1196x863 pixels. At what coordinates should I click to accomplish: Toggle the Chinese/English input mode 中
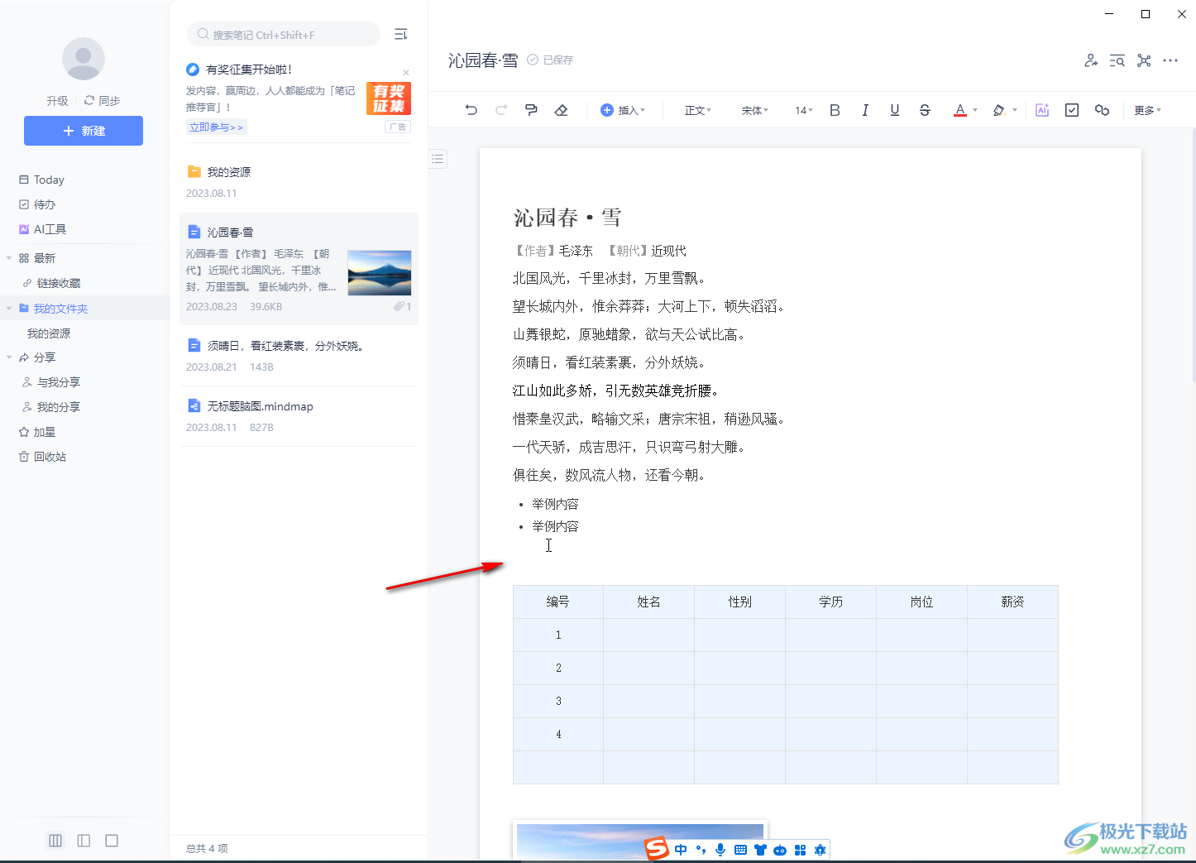click(681, 850)
